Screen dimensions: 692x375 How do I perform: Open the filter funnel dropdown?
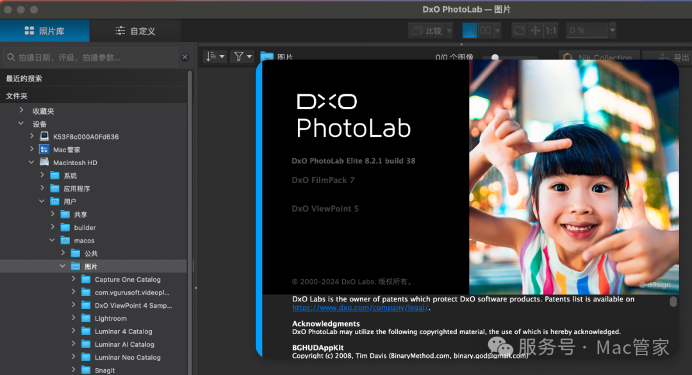(x=242, y=56)
